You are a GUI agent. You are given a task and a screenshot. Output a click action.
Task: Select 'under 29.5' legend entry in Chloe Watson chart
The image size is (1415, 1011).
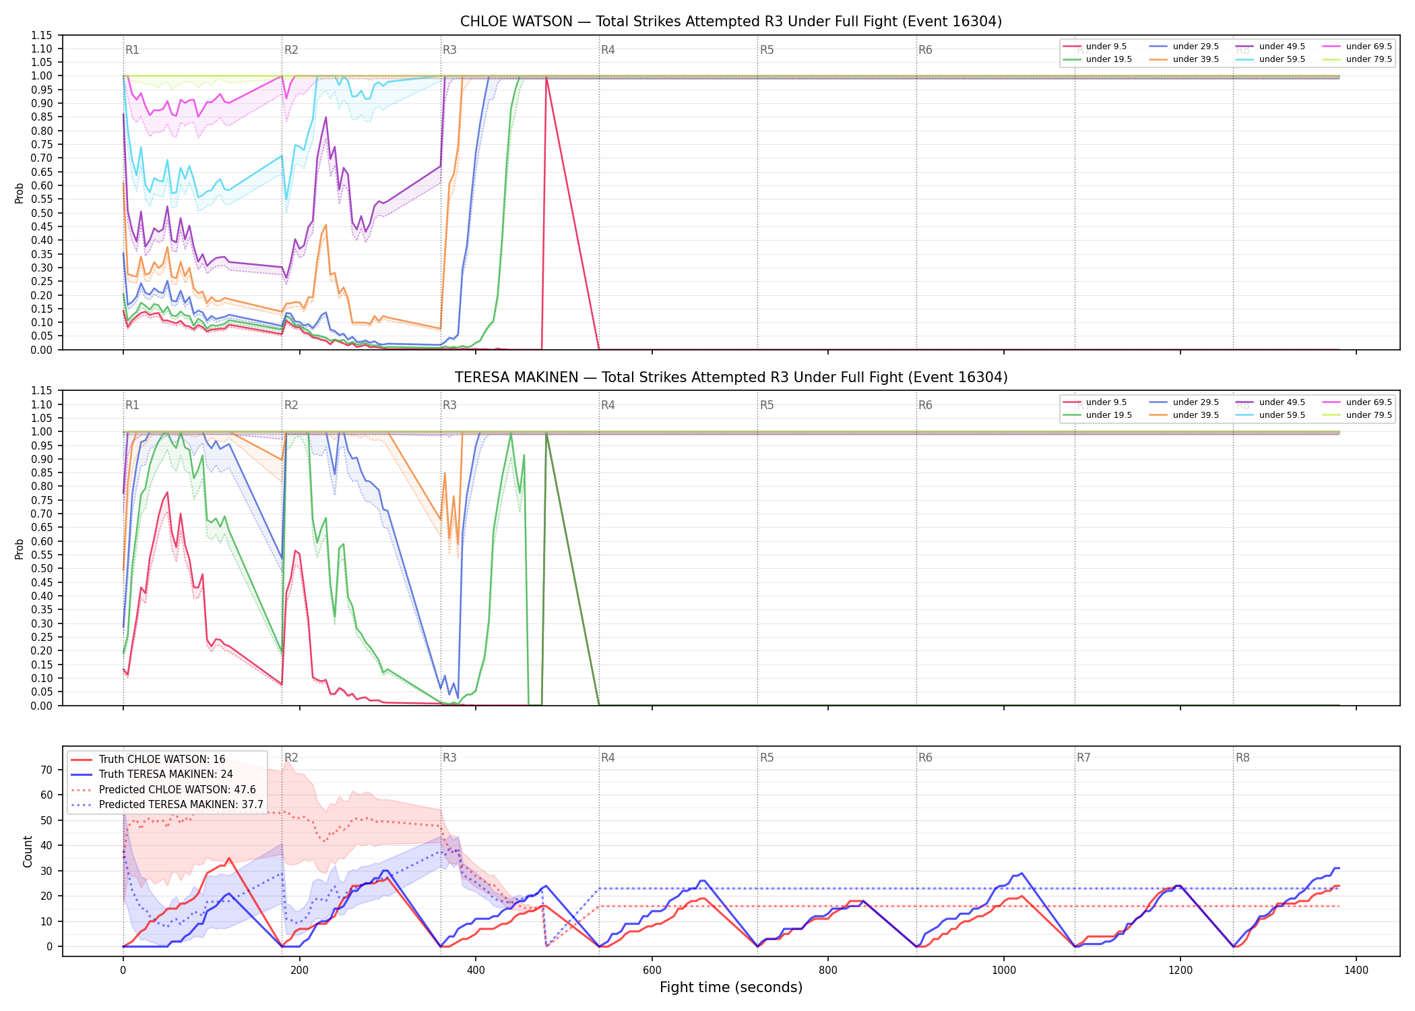(x=1184, y=47)
